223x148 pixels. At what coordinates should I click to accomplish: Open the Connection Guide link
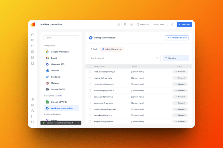coord(177,38)
